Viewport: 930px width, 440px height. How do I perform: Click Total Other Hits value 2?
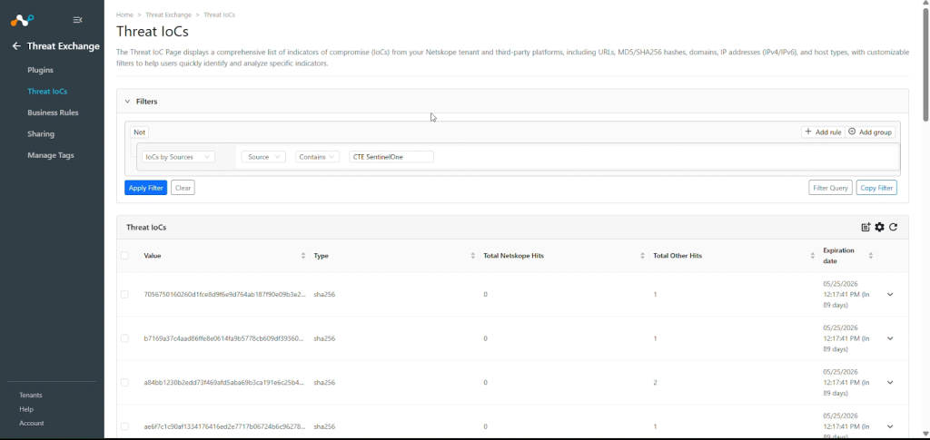point(655,383)
